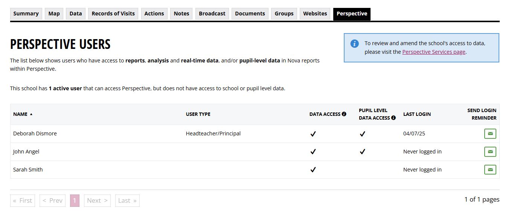Click the User Type column header
The width and height of the screenshot is (511, 211).
tap(198, 114)
